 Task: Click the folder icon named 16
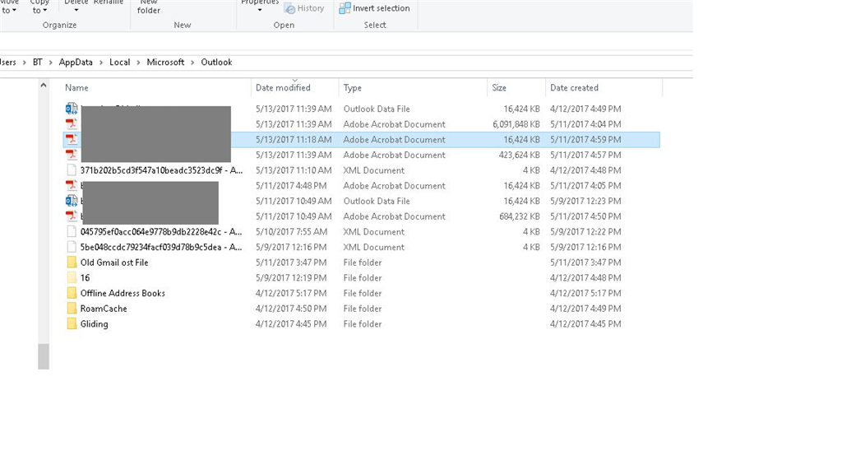tap(72, 278)
